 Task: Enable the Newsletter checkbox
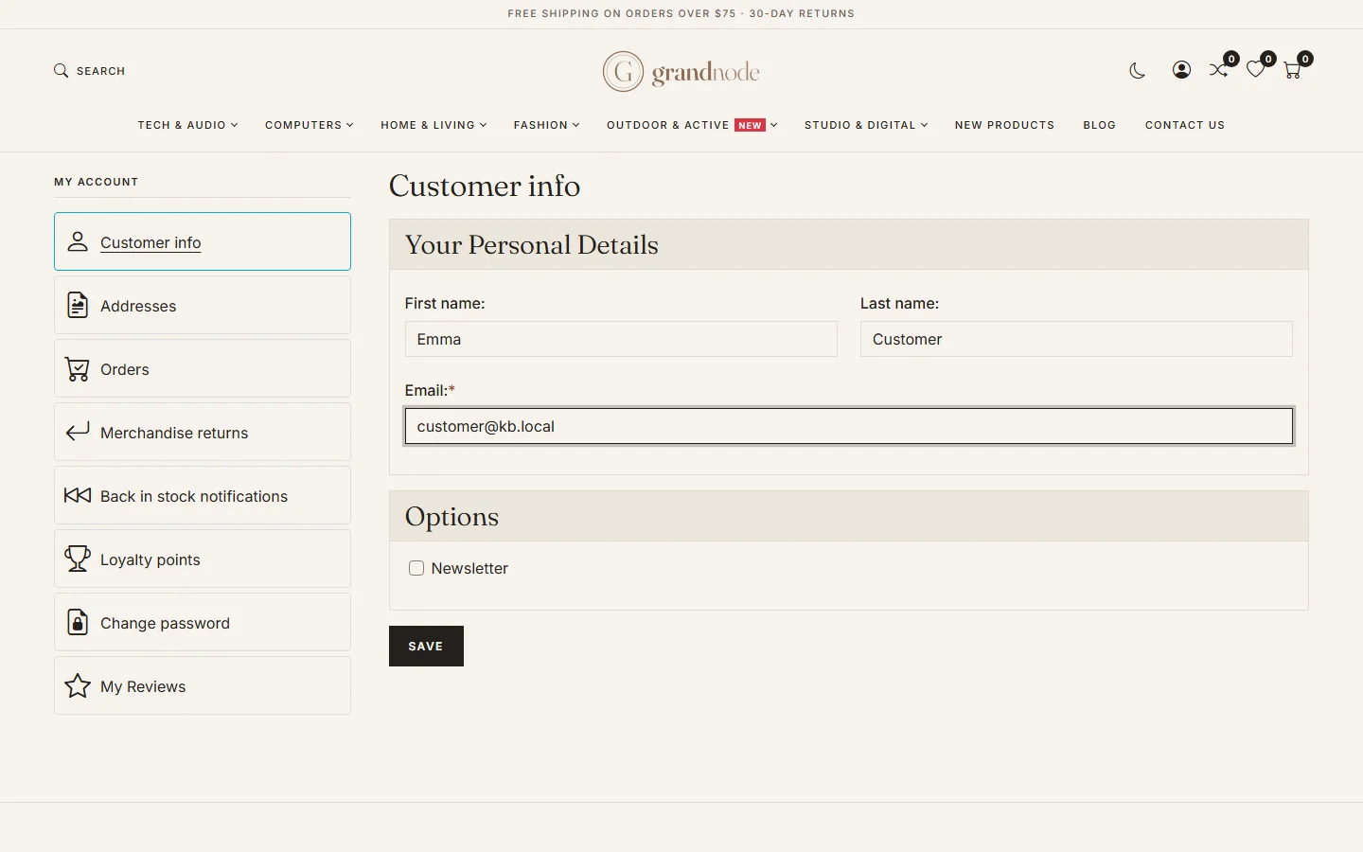point(416,568)
